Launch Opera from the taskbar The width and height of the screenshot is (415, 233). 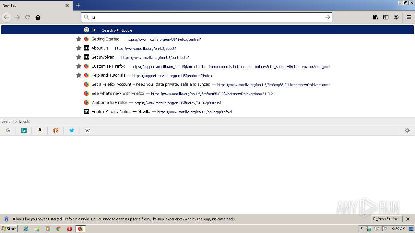[x=69, y=229]
